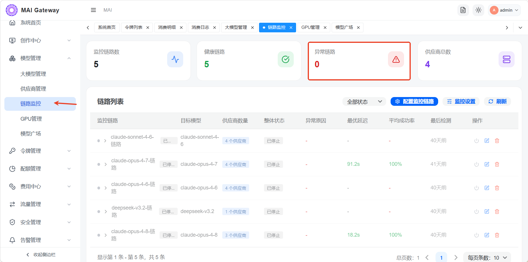
Task: Toggle power for claude-opus-4-6 chain
Action: 477,188
